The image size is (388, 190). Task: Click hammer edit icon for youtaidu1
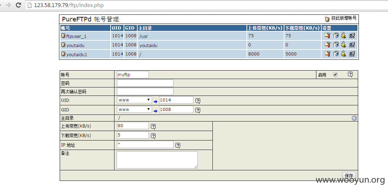click(x=327, y=54)
